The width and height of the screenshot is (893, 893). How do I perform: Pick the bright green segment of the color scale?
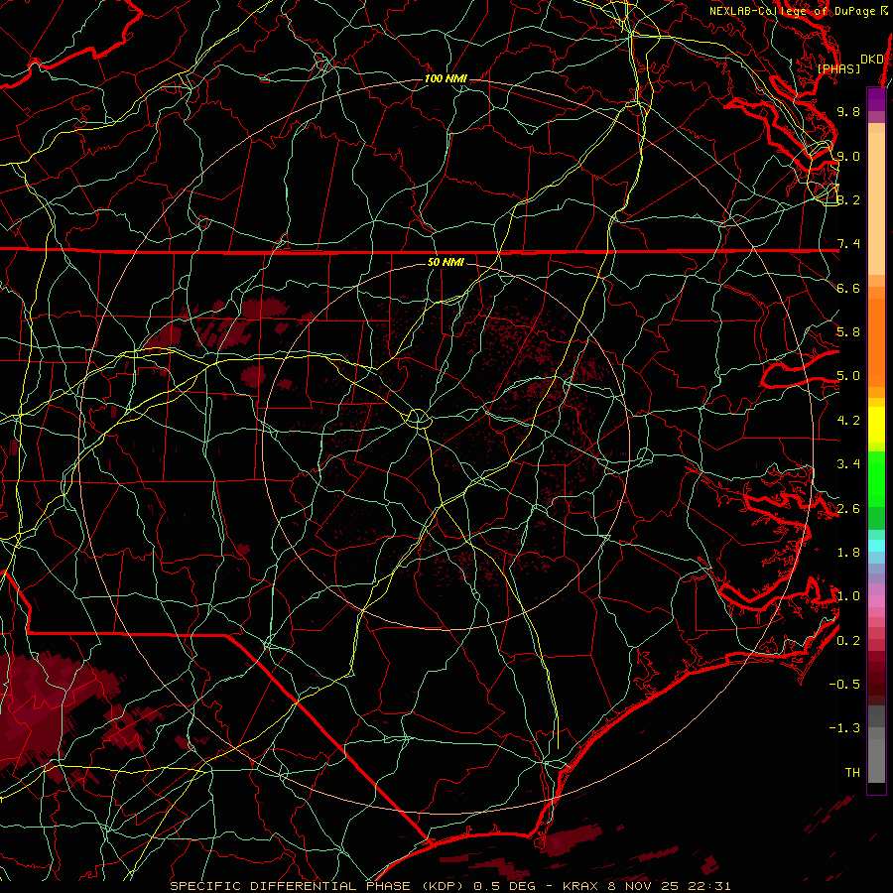click(x=876, y=478)
